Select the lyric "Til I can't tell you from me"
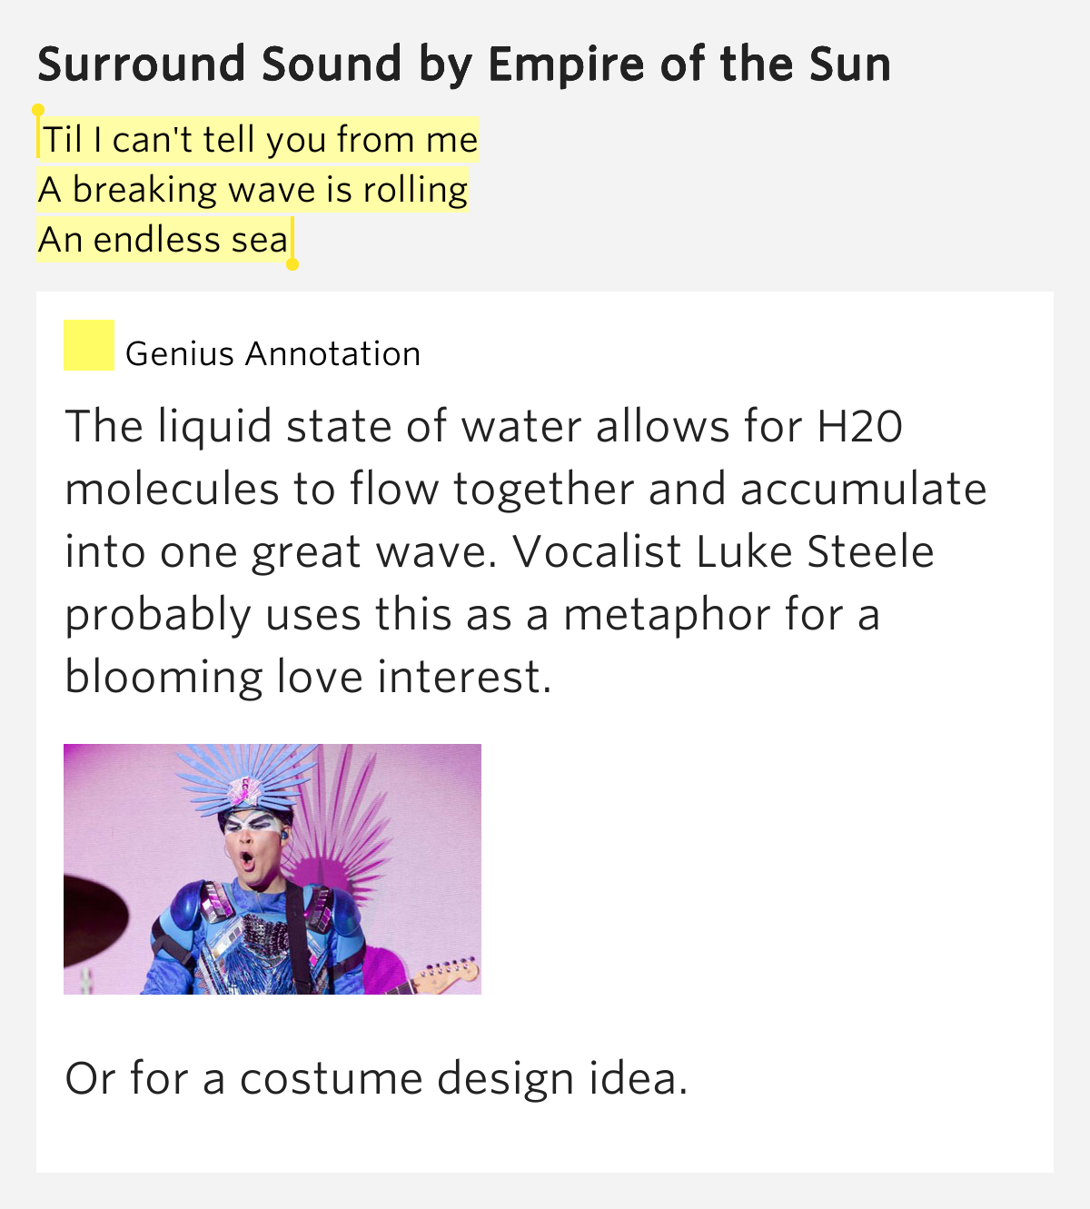Screen dimensions: 1090x1209 pos(260,140)
